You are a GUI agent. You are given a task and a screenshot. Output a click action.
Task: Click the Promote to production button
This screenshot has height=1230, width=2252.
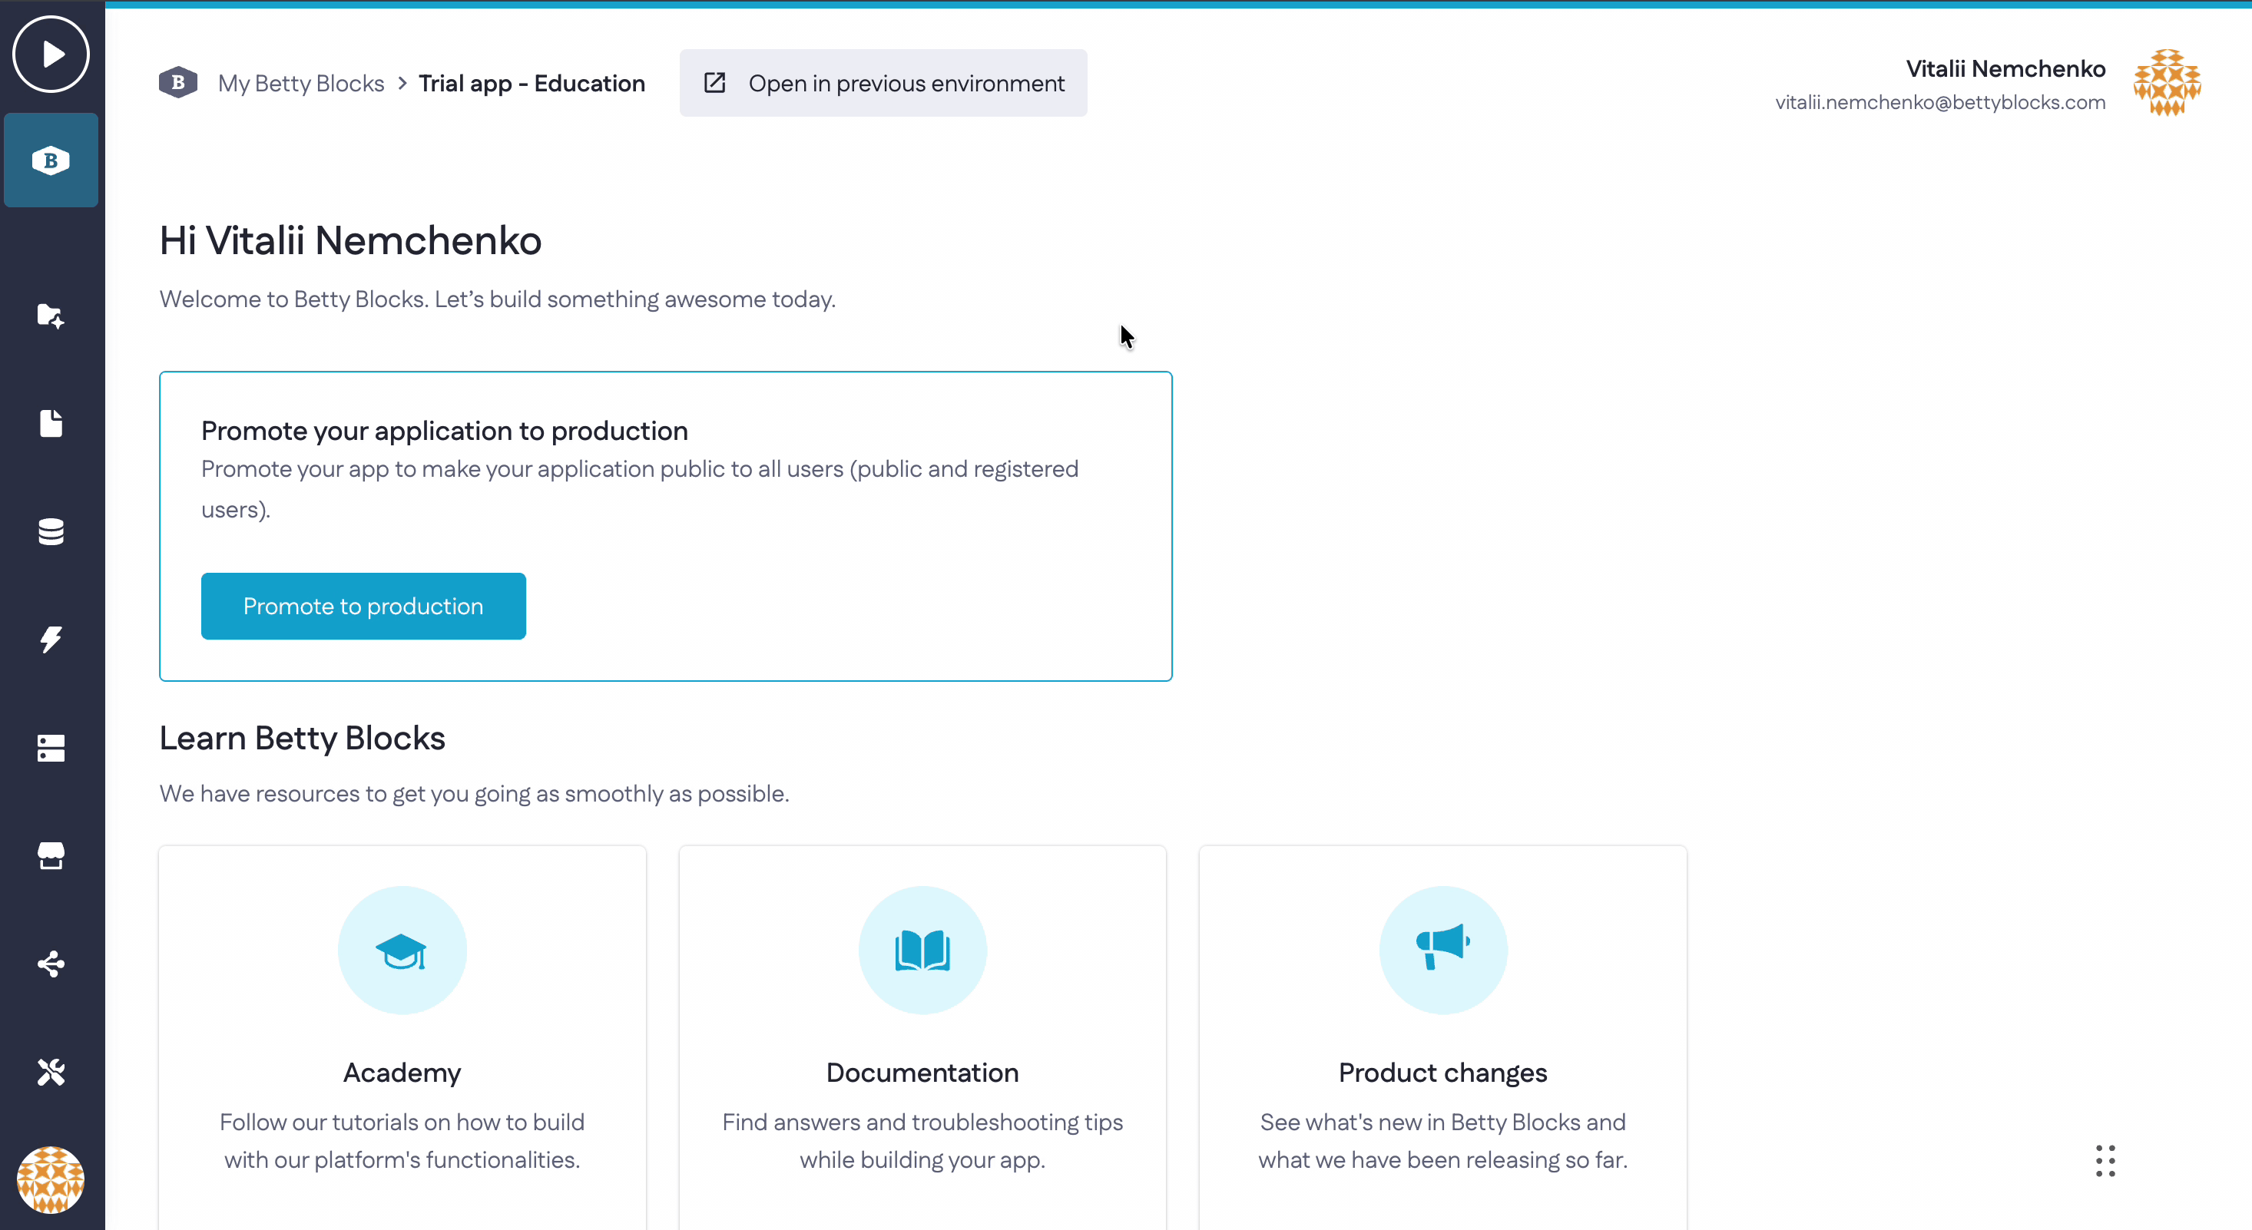363,606
